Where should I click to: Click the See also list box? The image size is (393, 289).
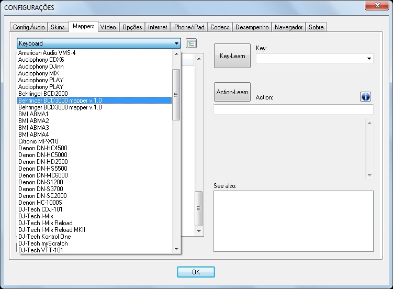(x=294, y=221)
